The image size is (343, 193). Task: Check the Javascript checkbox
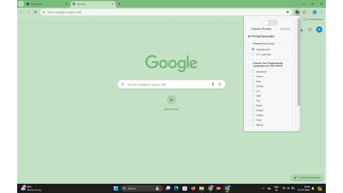(x=253, y=71)
